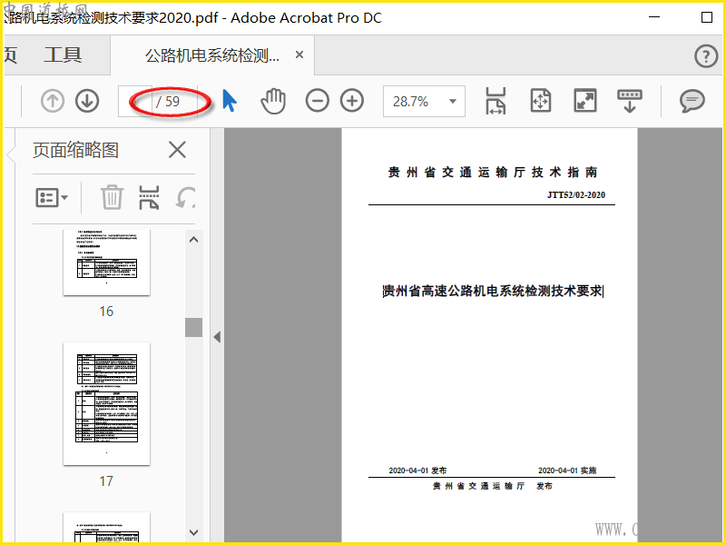Open the 28.7% zoom level dropdown
The height and width of the screenshot is (545, 726).
424,101
